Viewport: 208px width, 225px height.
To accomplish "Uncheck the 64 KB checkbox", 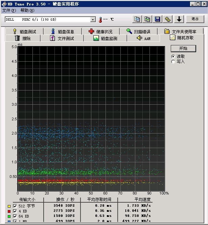I will tap(15, 216).
